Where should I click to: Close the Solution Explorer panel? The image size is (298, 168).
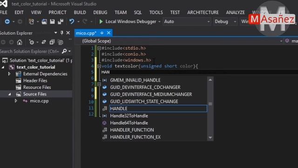[68, 33]
